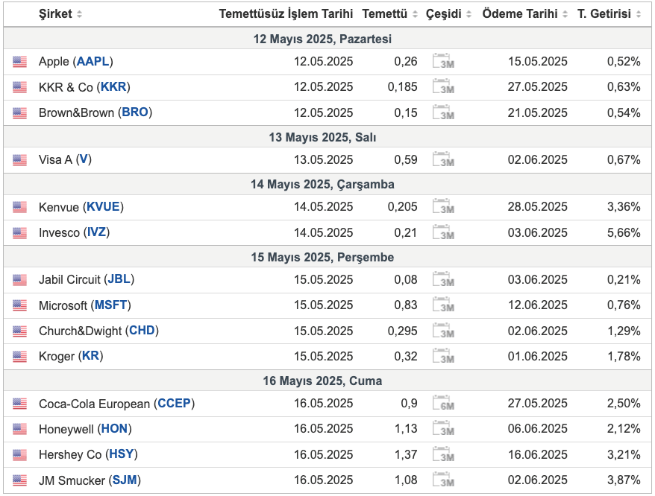
Task: Open the CHD ticker link
Action: [142, 331]
